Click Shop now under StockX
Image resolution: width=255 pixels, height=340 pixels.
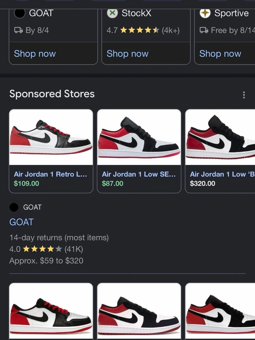[127, 54]
